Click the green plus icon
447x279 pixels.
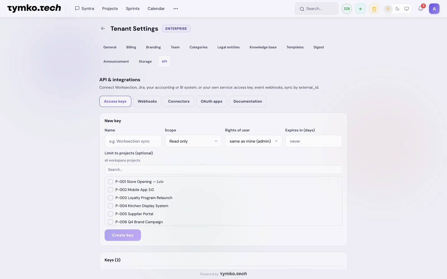(x=360, y=9)
